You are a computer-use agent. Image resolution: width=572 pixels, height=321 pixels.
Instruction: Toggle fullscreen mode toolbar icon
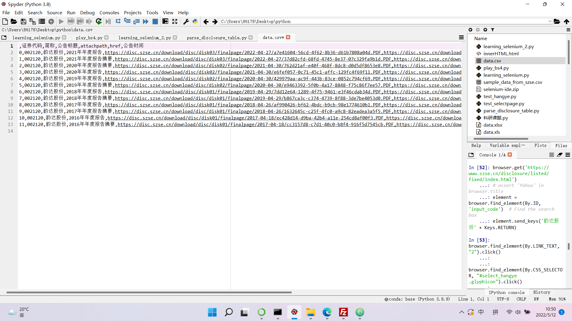click(175, 21)
